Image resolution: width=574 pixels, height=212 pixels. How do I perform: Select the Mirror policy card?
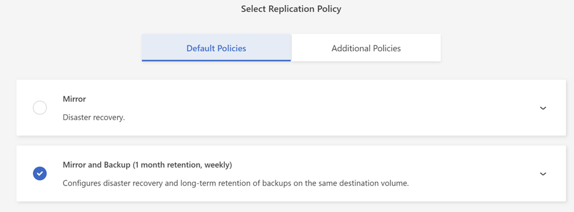pos(291,108)
